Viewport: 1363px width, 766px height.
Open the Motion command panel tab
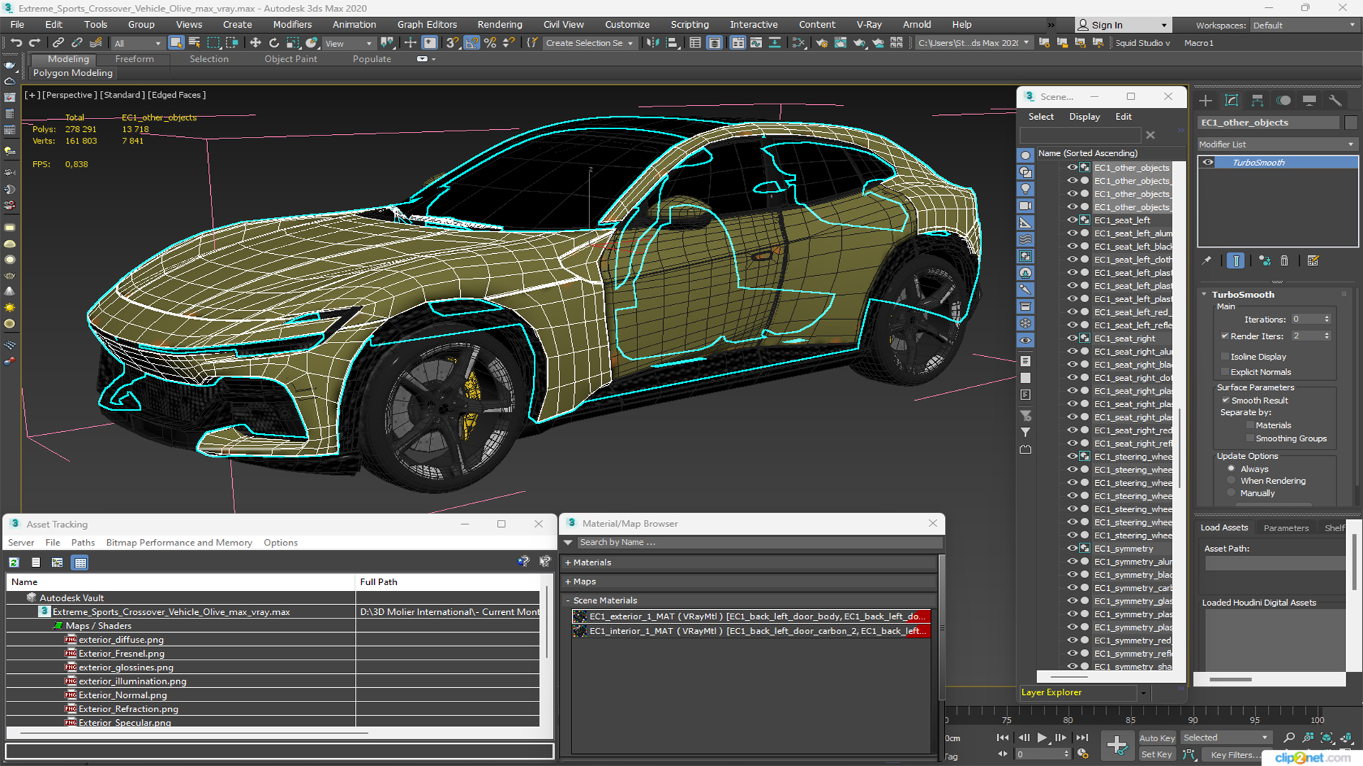[x=1283, y=100]
